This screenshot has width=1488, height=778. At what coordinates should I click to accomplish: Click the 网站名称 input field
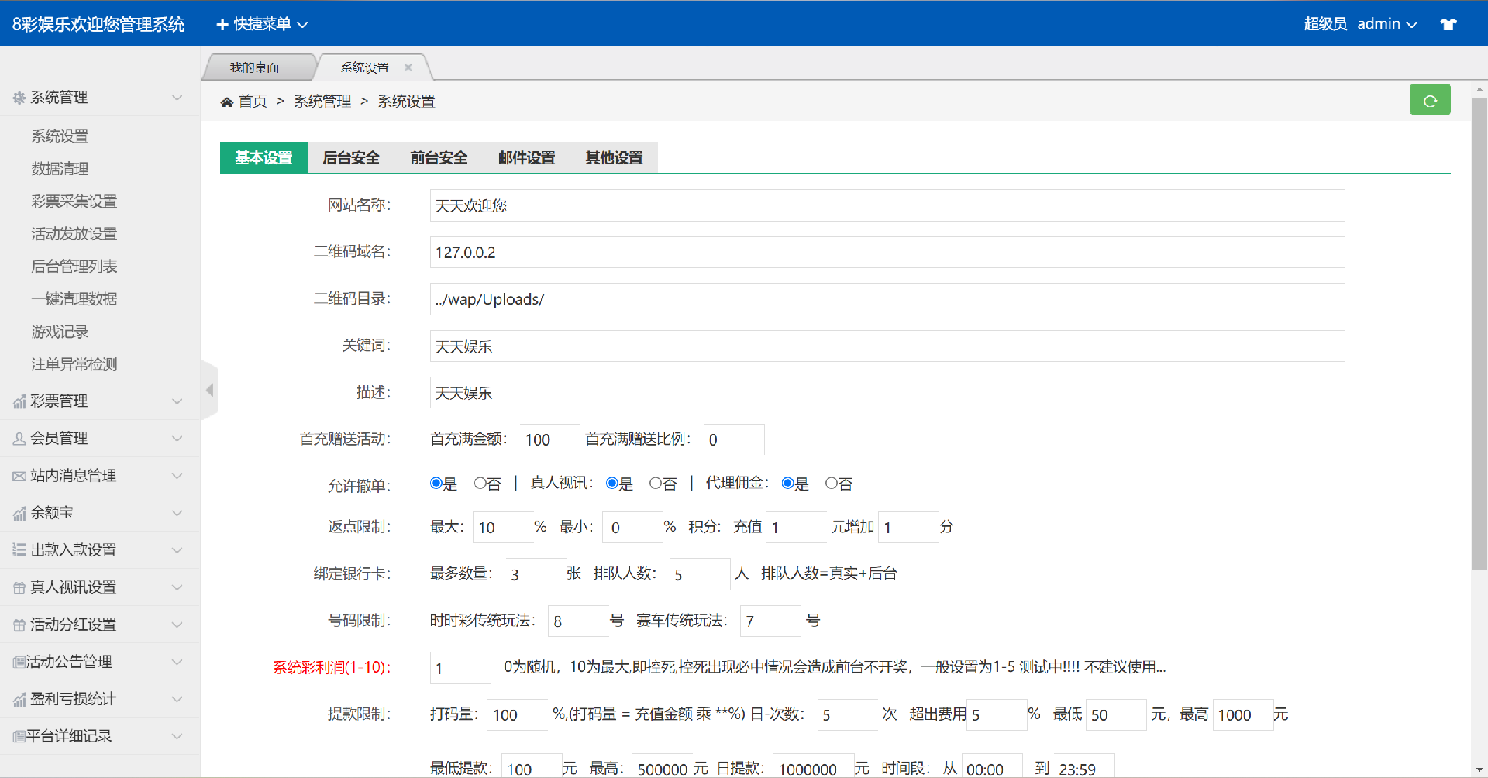(887, 205)
